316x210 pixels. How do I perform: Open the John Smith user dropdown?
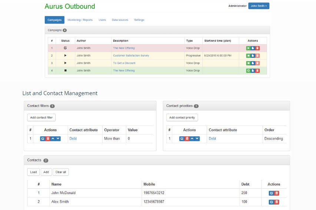click(x=259, y=6)
